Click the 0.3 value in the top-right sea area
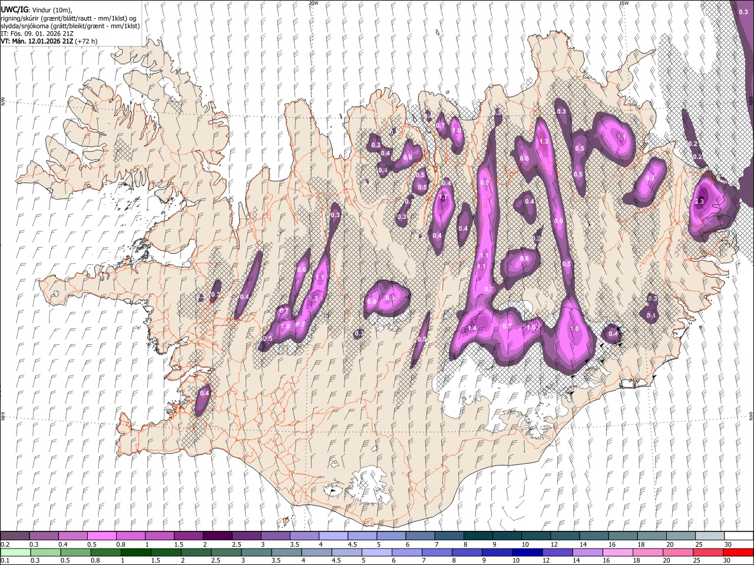 point(743,12)
